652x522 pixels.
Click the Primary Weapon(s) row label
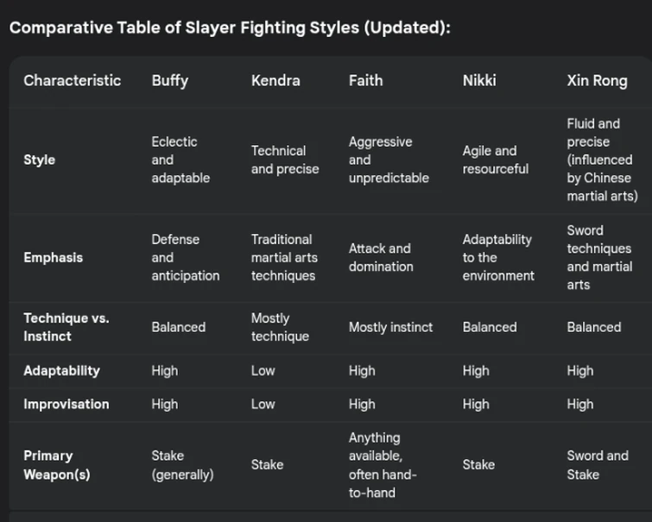coord(56,464)
